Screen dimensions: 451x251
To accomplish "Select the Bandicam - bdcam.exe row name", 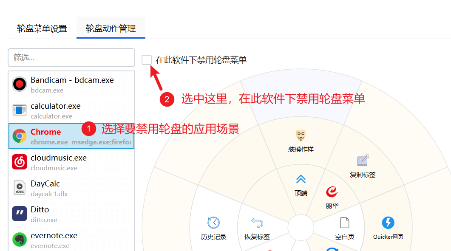I will point(72,80).
